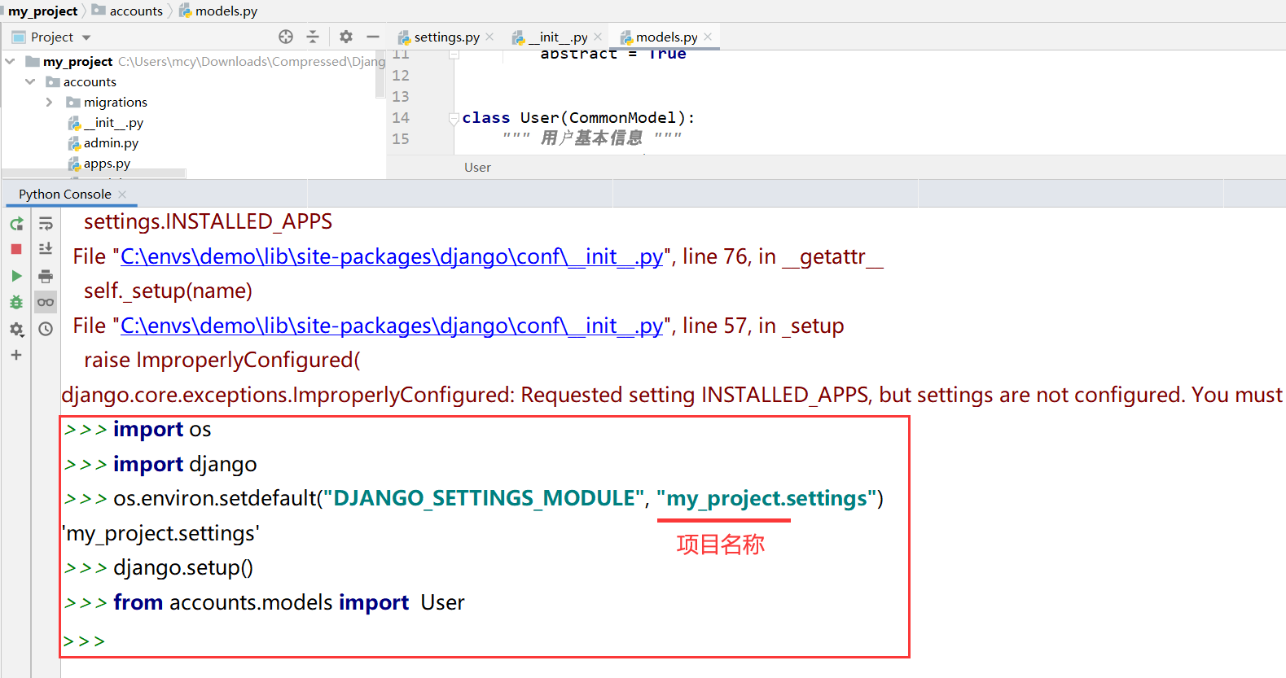
Task: Open __init__.py link at line 76
Action: click(392, 256)
